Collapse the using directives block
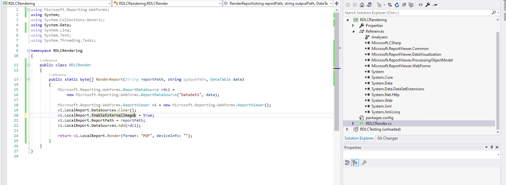Image resolution: width=506 pixels, height=185 pixels. (x=29, y=10)
